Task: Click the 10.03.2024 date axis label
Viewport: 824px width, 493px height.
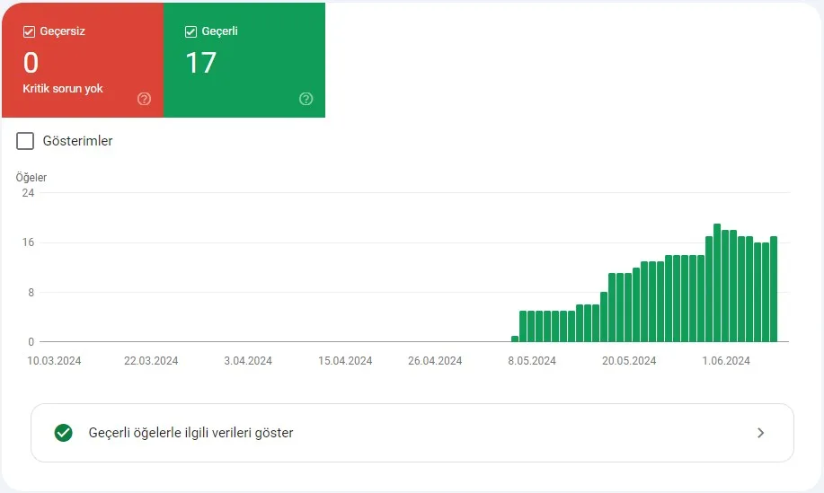Action: click(55, 361)
